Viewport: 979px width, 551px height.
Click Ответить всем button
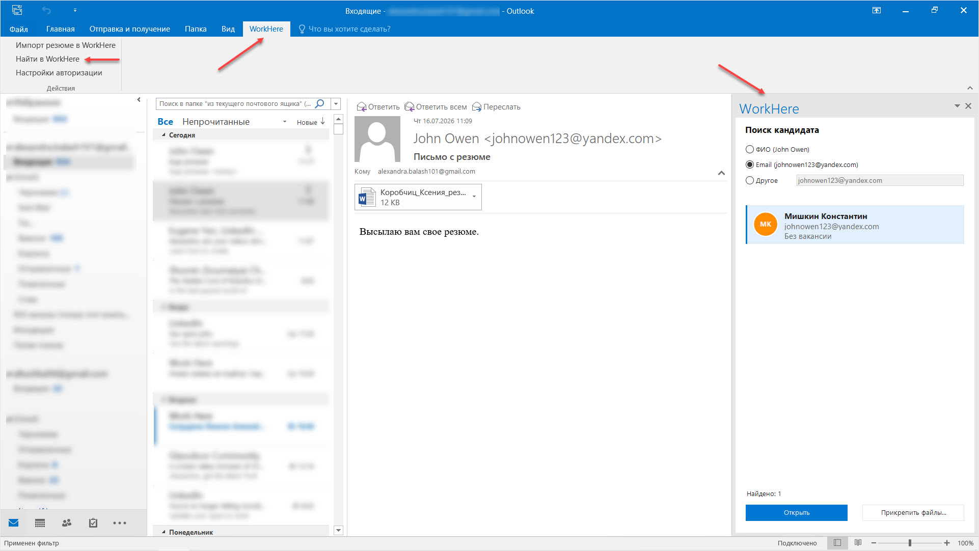coord(436,107)
